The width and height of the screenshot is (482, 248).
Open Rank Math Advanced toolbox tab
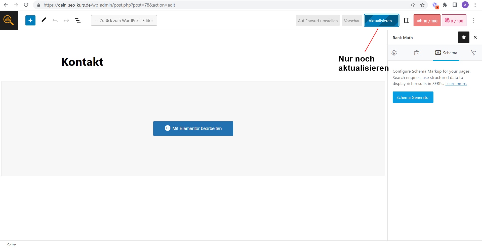coord(417,53)
